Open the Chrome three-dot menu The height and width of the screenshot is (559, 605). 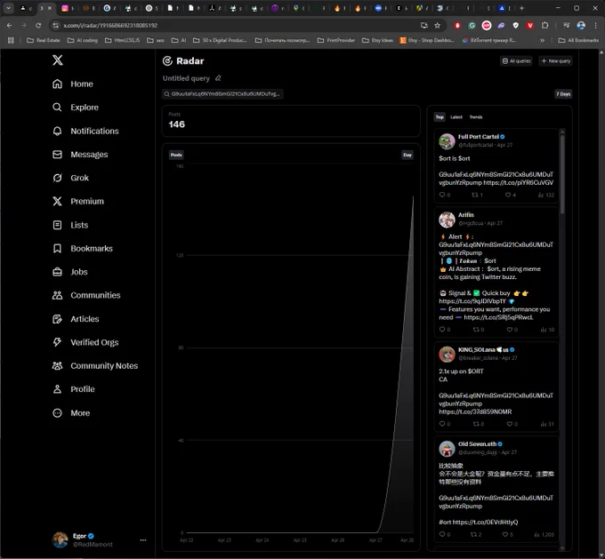(596, 26)
